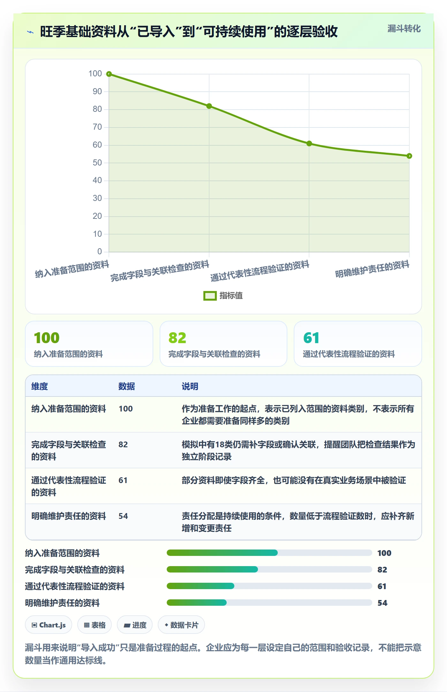Click the 维度 column header
This screenshot has height=692, width=447.
40,386
